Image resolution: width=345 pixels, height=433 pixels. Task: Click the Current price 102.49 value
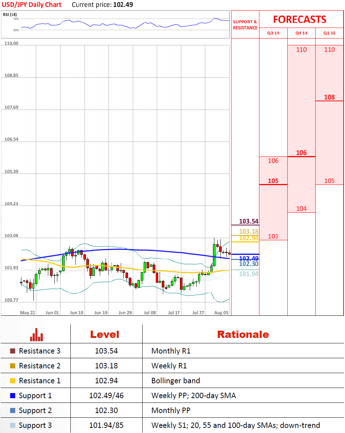click(123, 5)
